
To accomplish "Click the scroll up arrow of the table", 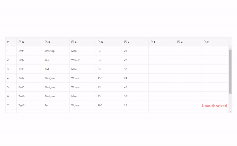I will point(230,48).
